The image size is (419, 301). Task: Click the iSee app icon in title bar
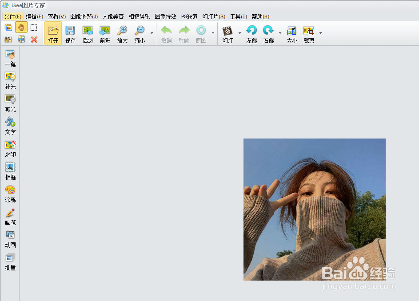click(5, 5)
